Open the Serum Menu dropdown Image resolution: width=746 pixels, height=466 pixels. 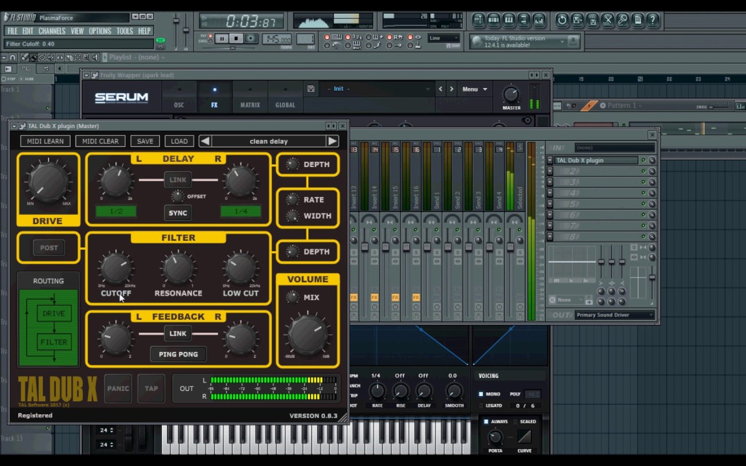click(475, 89)
